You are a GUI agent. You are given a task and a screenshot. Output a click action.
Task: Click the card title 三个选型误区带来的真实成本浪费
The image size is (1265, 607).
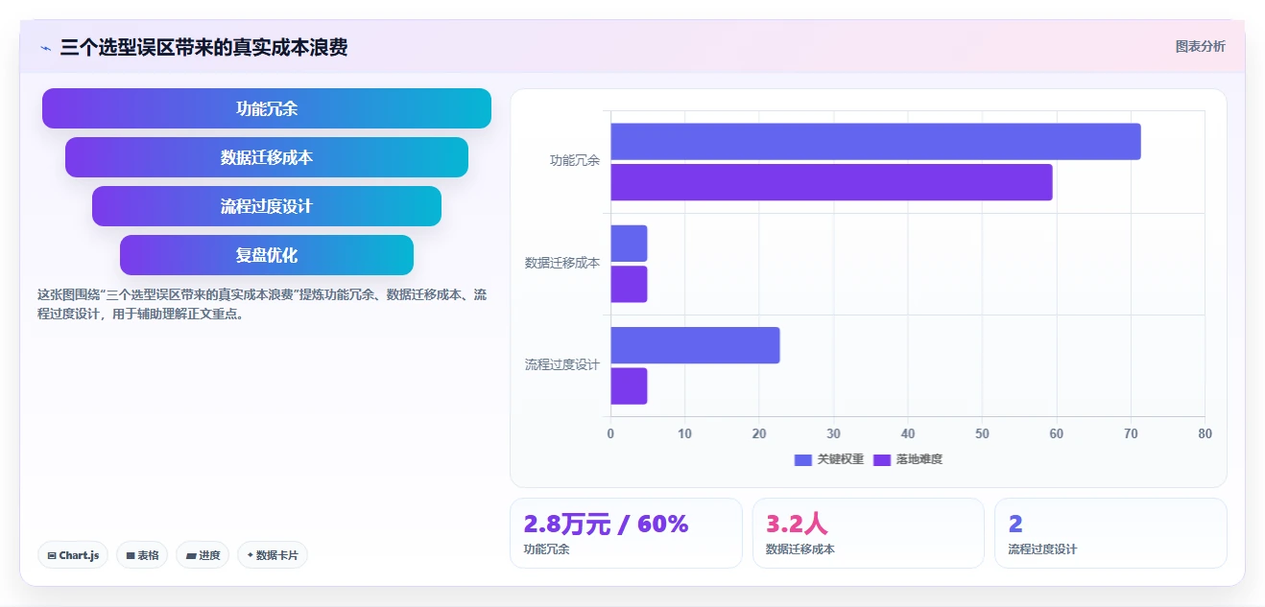pyautogui.click(x=203, y=47)
